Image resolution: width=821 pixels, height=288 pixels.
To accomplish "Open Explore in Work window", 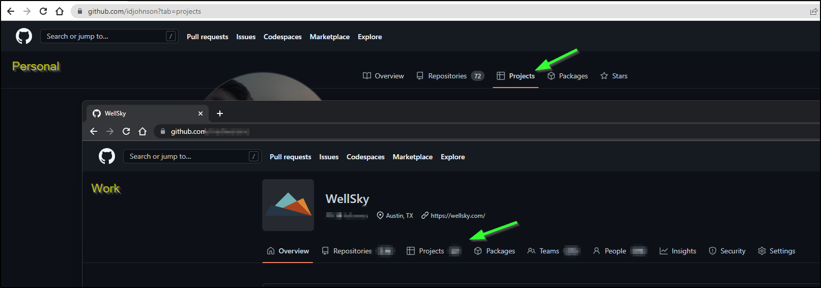I will click(452, 157).
